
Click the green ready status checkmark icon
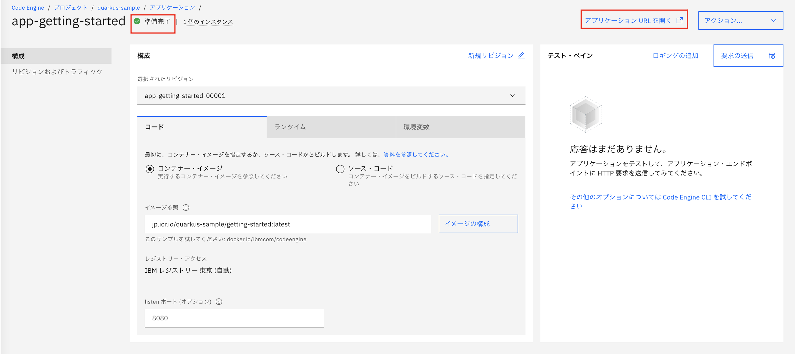coord(137,21)
